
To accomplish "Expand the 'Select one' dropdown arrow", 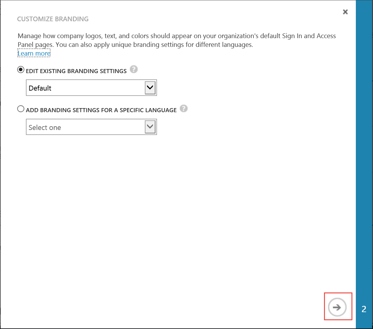I will [x=150, y=127].
